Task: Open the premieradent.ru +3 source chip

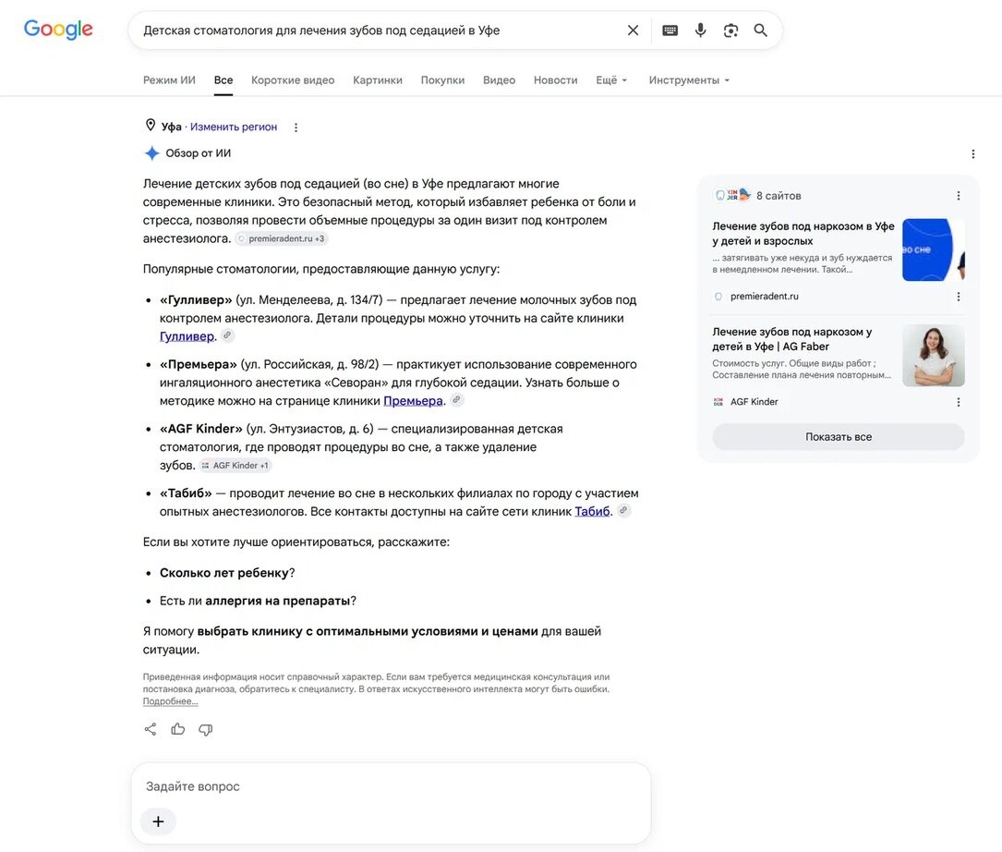Action: pyautogui.click(x=282, y=238)
